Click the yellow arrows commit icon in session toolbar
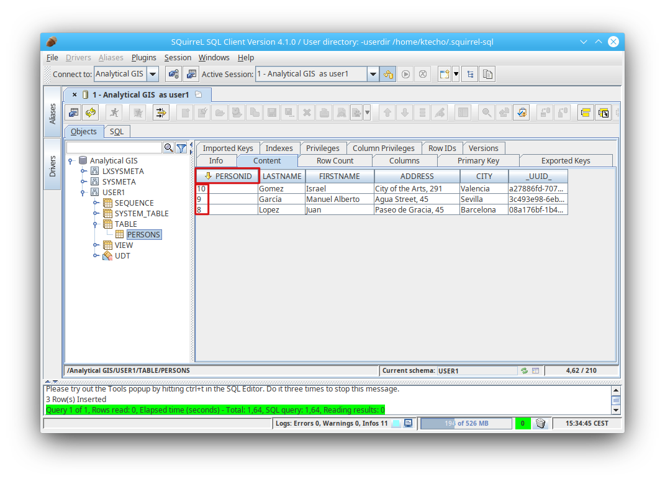Image resolution: width=665 pixels, height=481 pixels. (x=161, y=112)
